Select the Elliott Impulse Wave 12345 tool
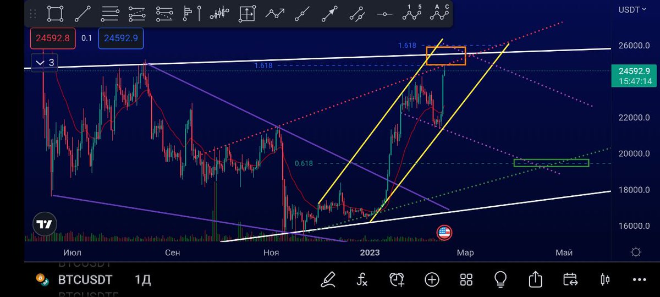 tap(413, 12)
